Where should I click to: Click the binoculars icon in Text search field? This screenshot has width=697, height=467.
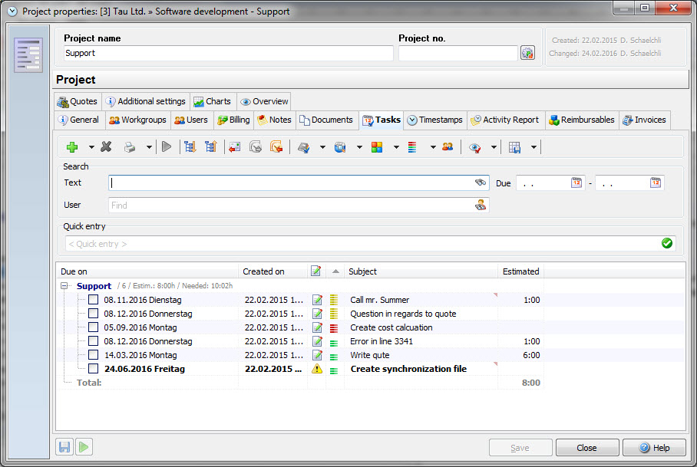(x=481, y=183)
